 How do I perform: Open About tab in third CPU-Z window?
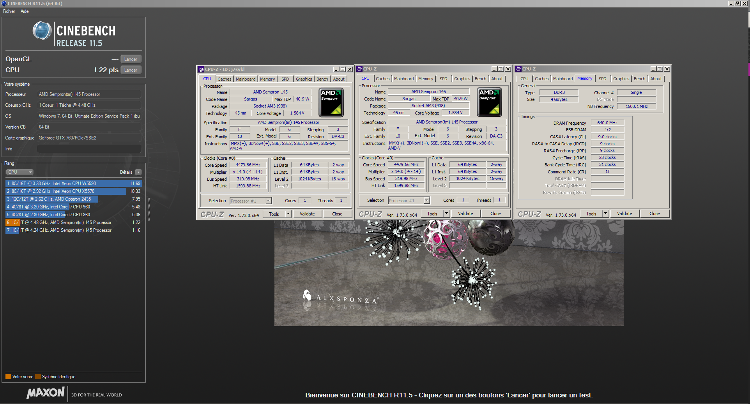(656, 79)
